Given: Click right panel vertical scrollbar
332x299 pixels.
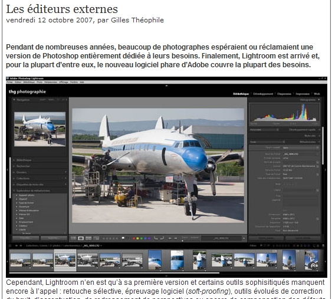Looking at the screenshot, I should pos(323,146).
